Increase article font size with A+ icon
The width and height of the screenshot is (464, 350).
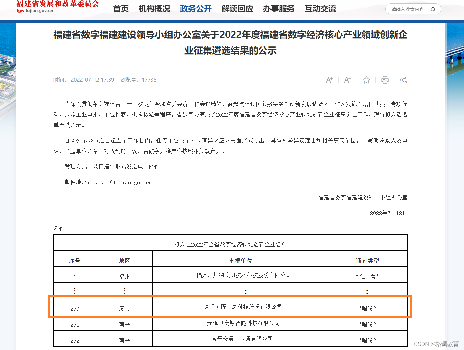point(329,80)
